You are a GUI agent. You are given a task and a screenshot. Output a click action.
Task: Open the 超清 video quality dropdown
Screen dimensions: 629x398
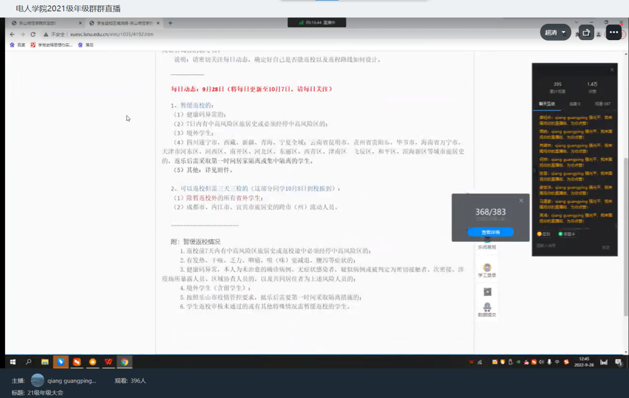click(555, 33)
